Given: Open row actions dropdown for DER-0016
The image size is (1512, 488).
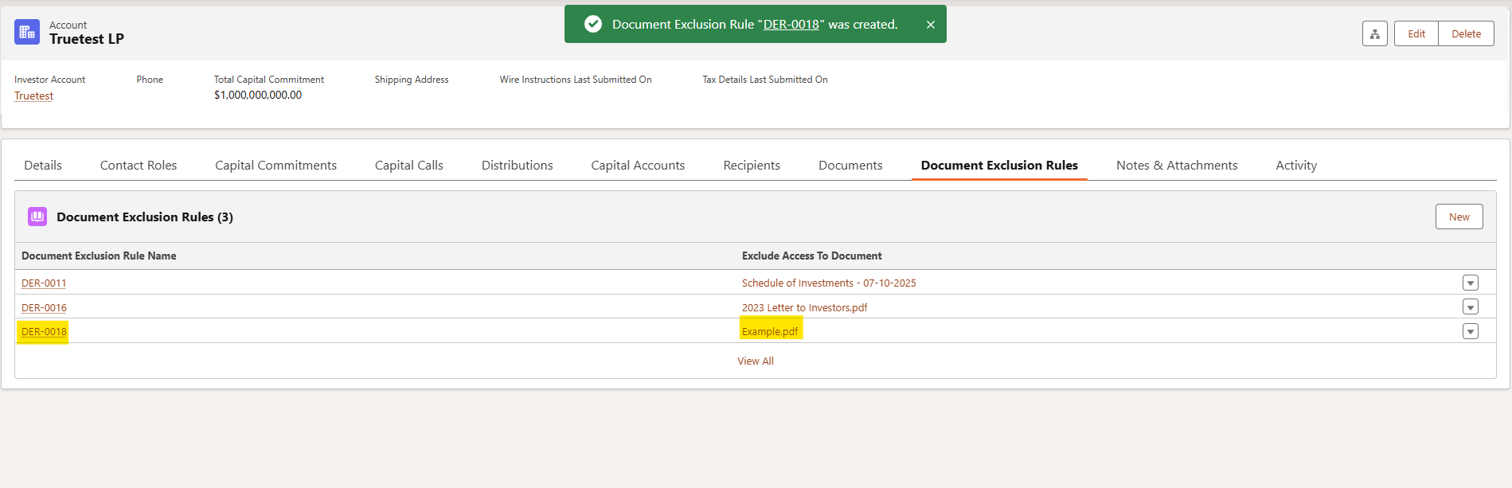Looking at the screenshot, I should 1470,306.
